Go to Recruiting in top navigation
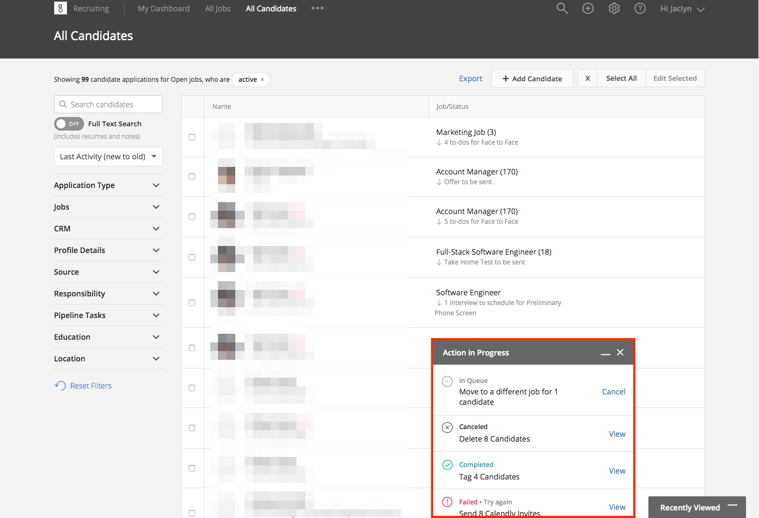The width and height of the screenshot is (759, 518). [91, 9]
